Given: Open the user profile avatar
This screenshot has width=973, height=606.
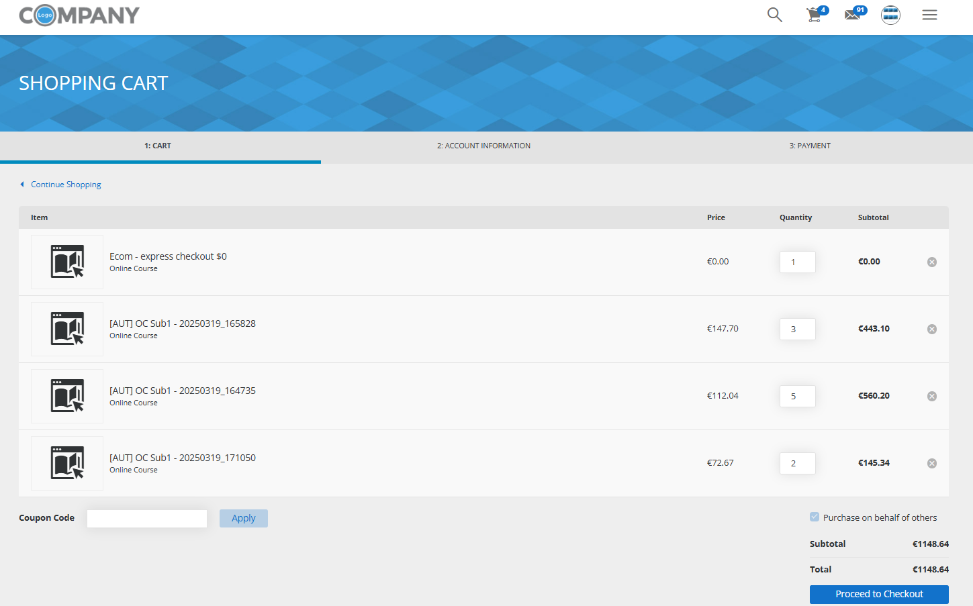Looking at the screenshot, I should click(x=890, y=15).
